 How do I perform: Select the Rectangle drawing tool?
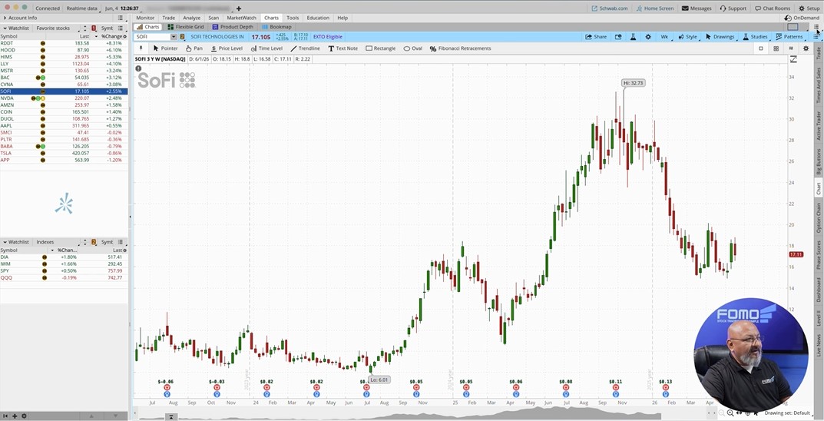coord(380,48)
